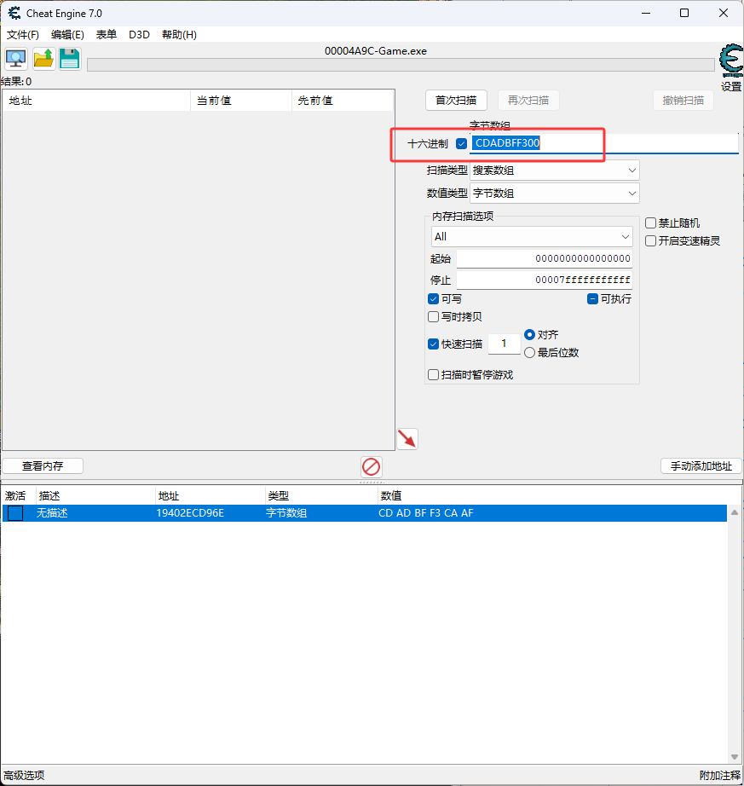Click the 首次扫描 first scan button
The height and width of the screenshot is (786, 744).
pyautogui.click(x=456, y=101)
